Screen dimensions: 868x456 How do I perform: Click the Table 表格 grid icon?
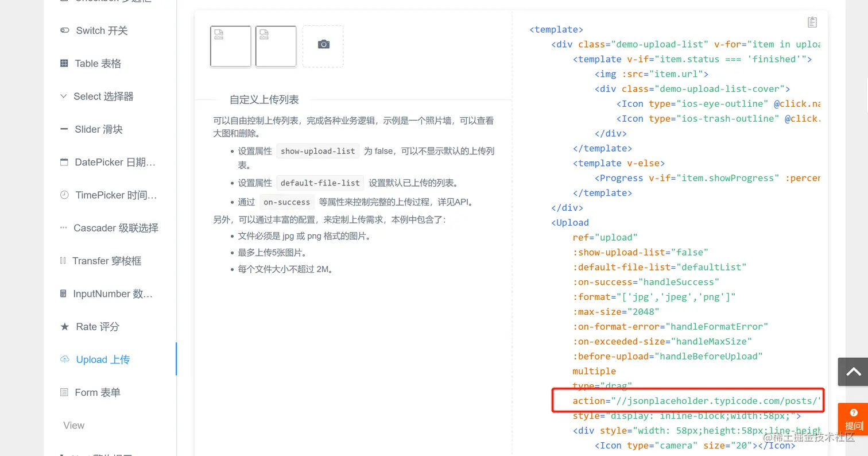tap(63, 63)
